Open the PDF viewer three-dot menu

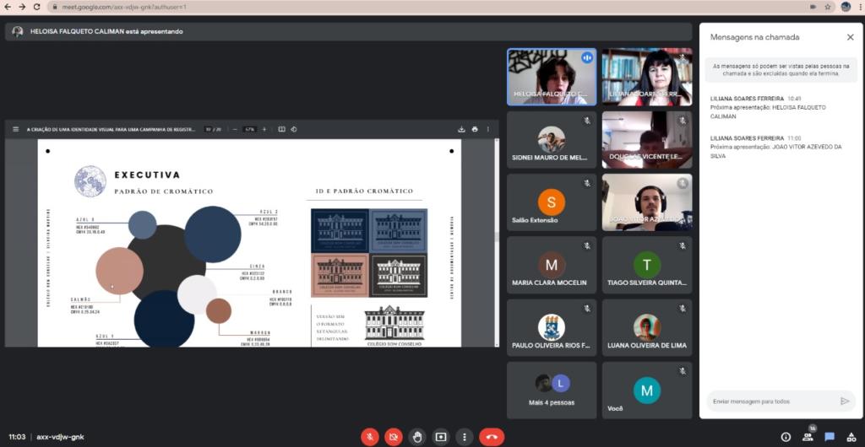click(x=487, y=129)
